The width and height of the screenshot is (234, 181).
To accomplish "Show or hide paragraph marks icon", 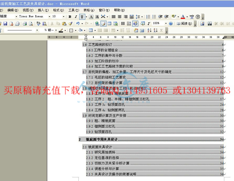I will point(149,24).
